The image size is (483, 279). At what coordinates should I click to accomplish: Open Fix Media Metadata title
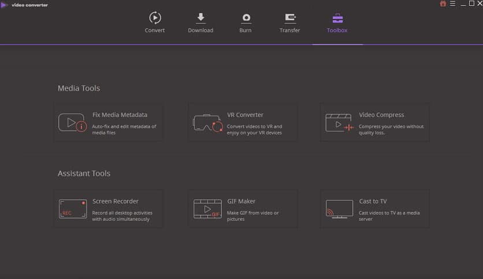120,115
